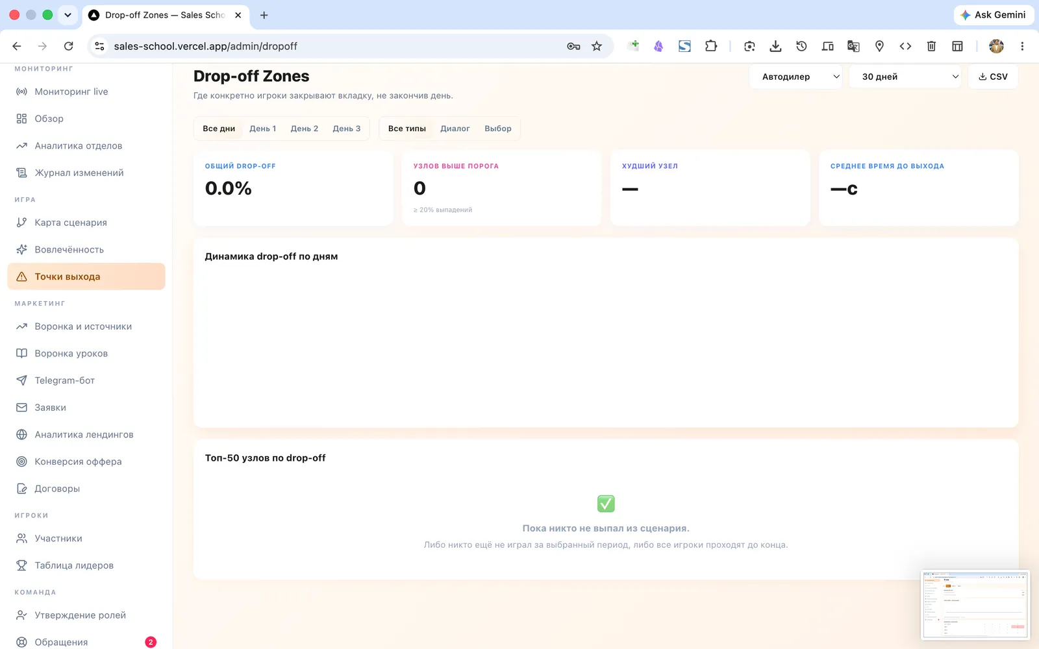Open Chrome downloads icon
Image resolution: width=1039 pixels, height=649 pixels.
point(775,46)
